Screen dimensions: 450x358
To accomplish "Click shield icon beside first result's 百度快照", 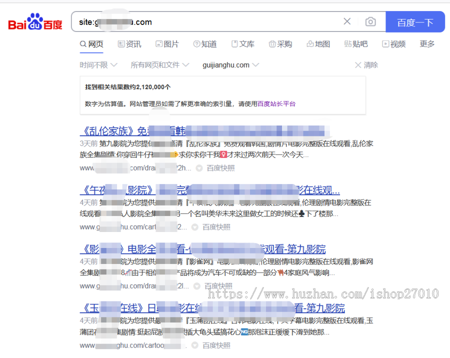I will click(x=199, y=168).
